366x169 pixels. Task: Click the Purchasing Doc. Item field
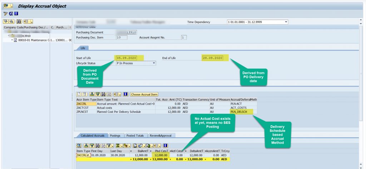(122, 37)
